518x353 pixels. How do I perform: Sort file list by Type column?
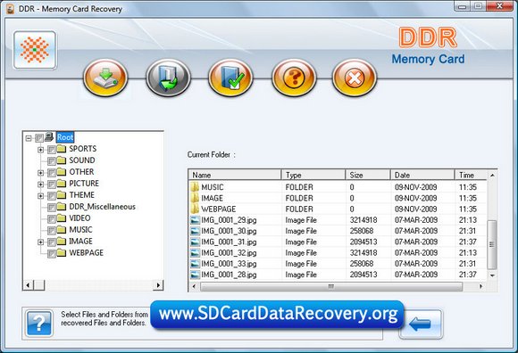pos(313,175)
